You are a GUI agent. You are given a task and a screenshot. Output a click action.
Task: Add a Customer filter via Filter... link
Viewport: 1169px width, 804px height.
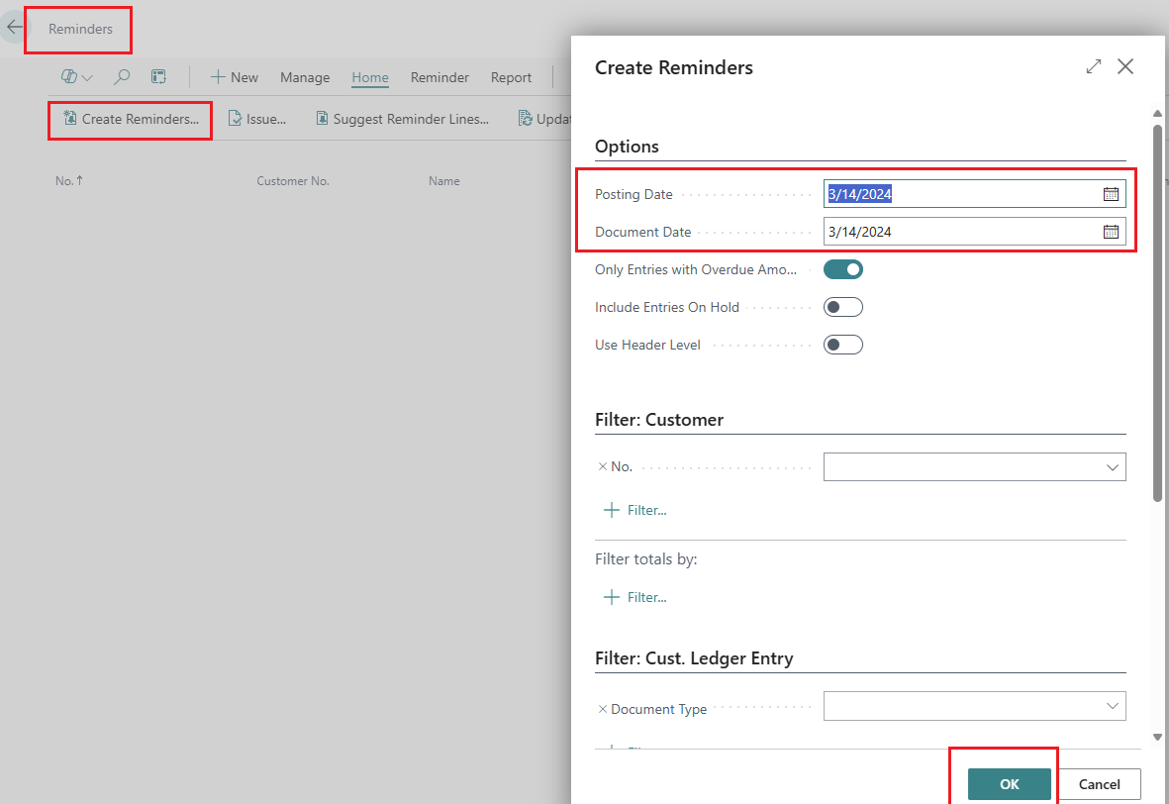(634, 509)
